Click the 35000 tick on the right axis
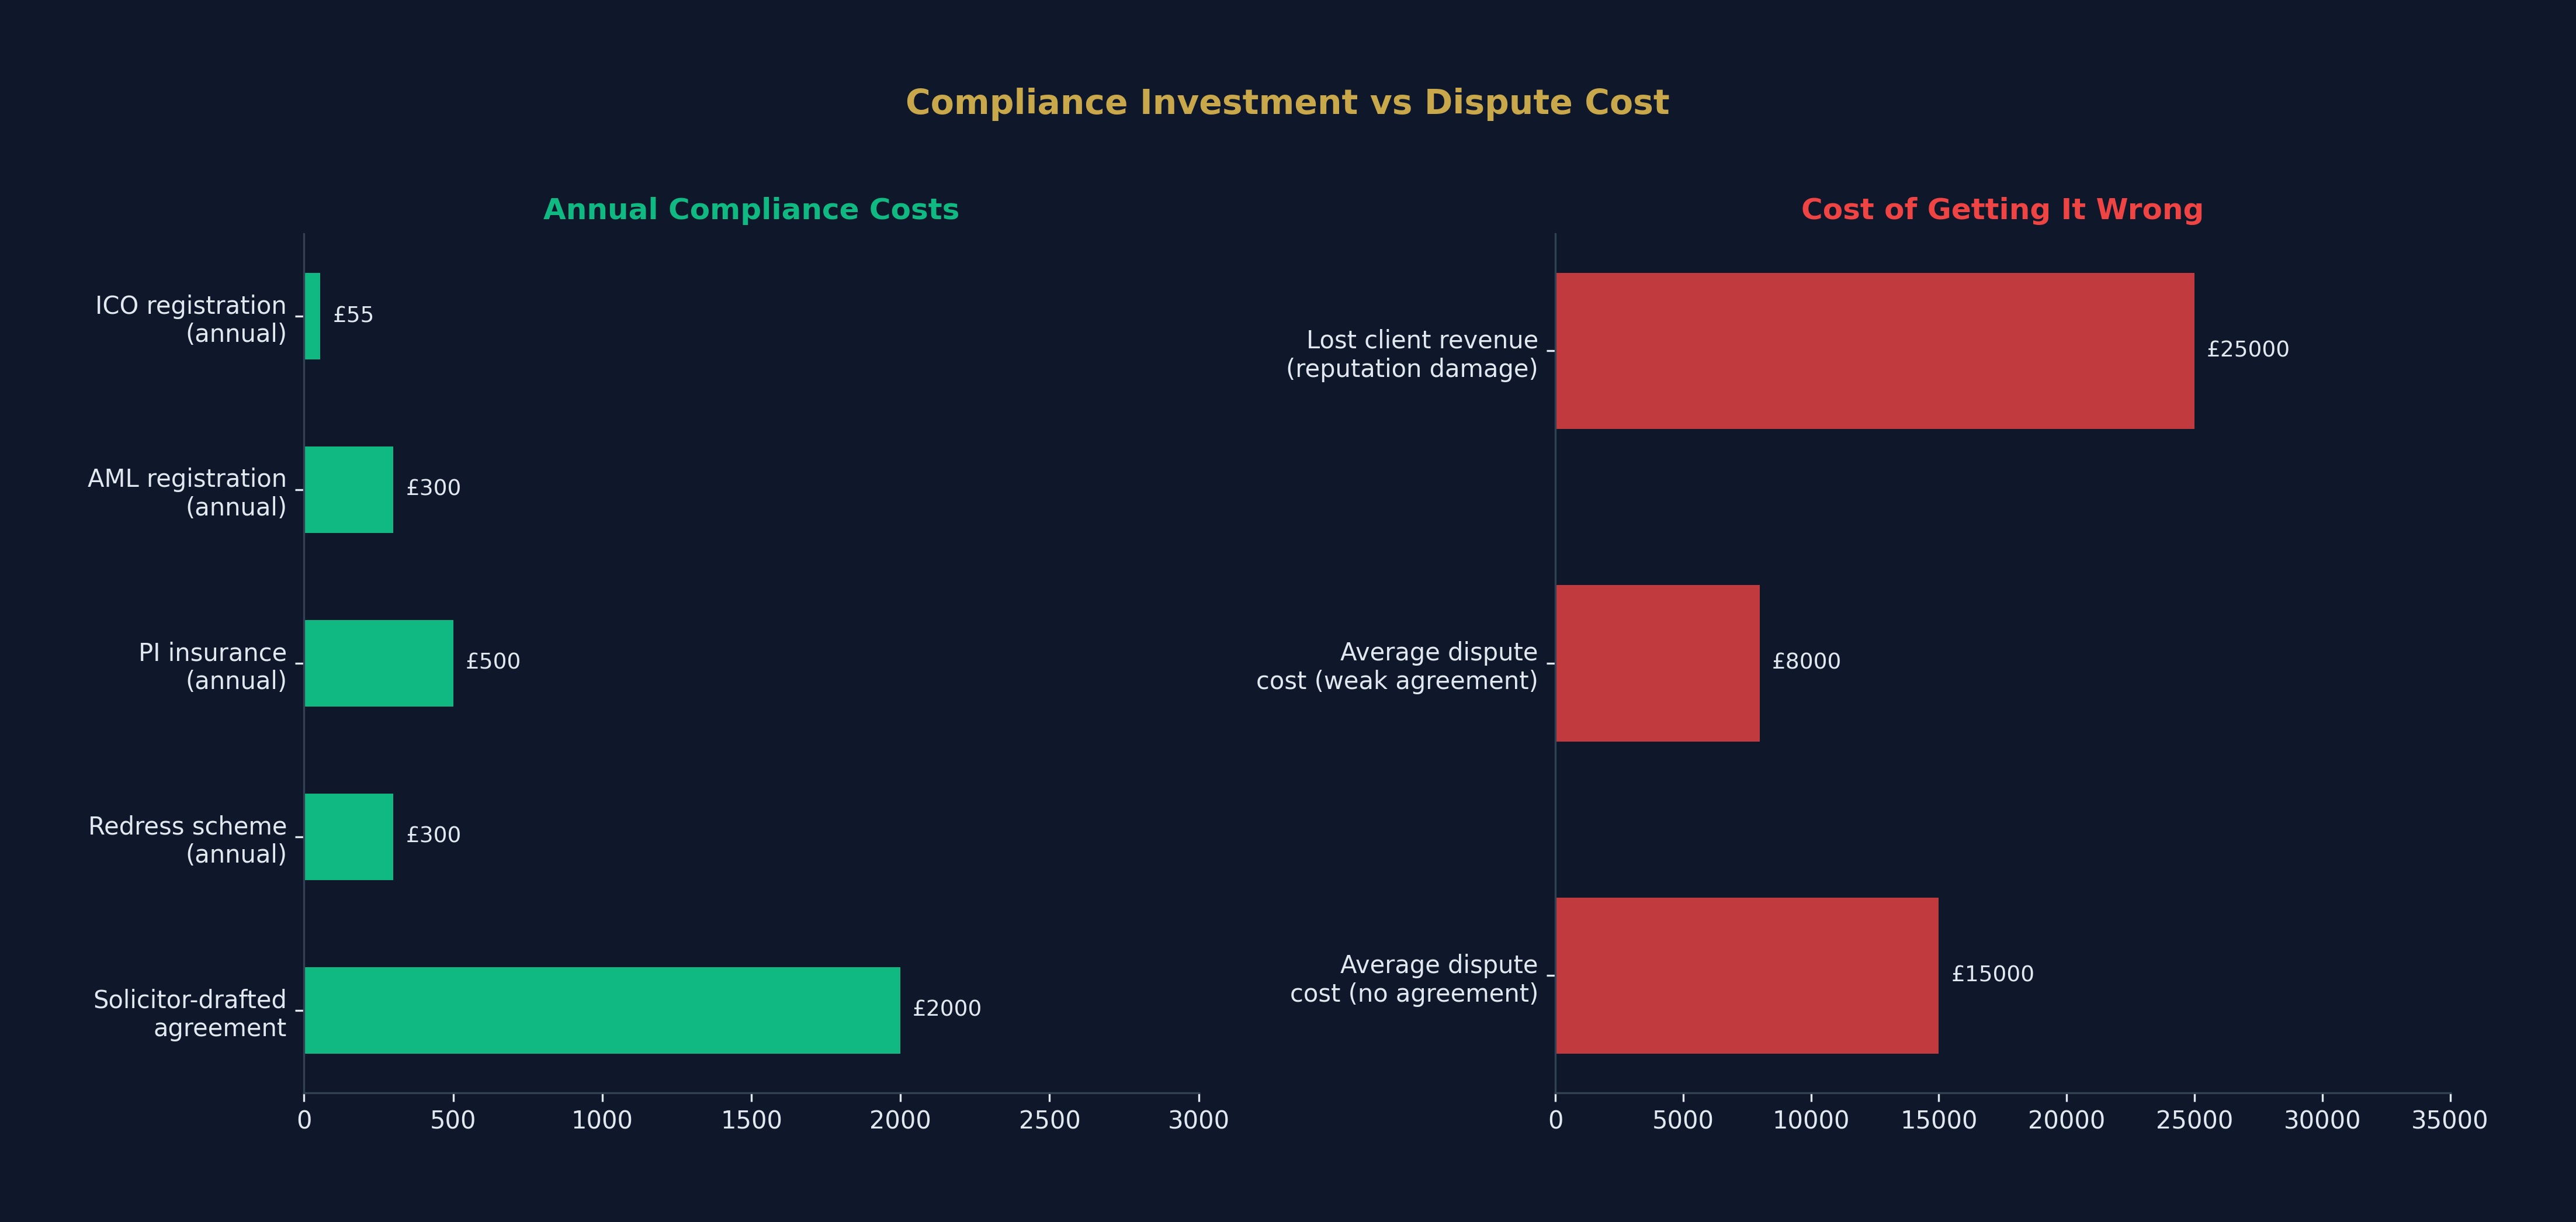 click(2450, 1121)
